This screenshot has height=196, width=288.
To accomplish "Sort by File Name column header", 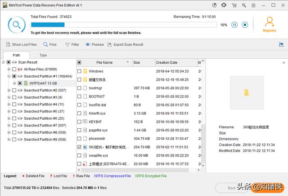I will (104, 63).
